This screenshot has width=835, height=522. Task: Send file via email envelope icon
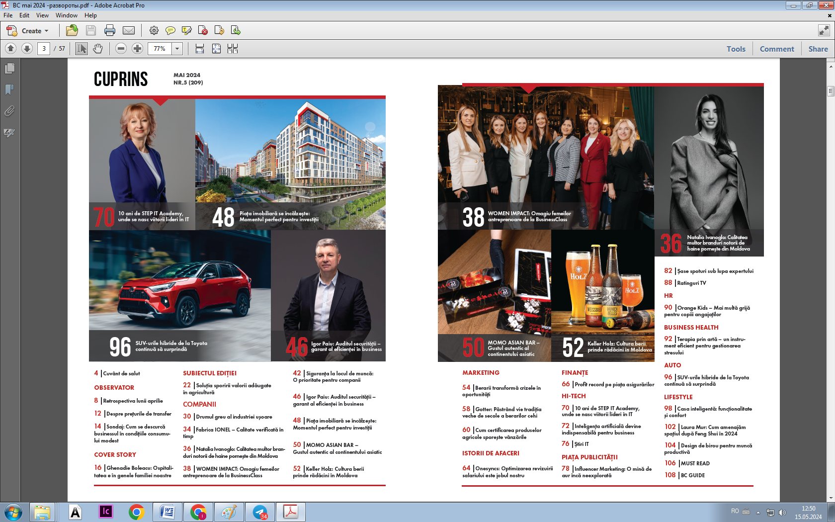(x=129, y=31)
